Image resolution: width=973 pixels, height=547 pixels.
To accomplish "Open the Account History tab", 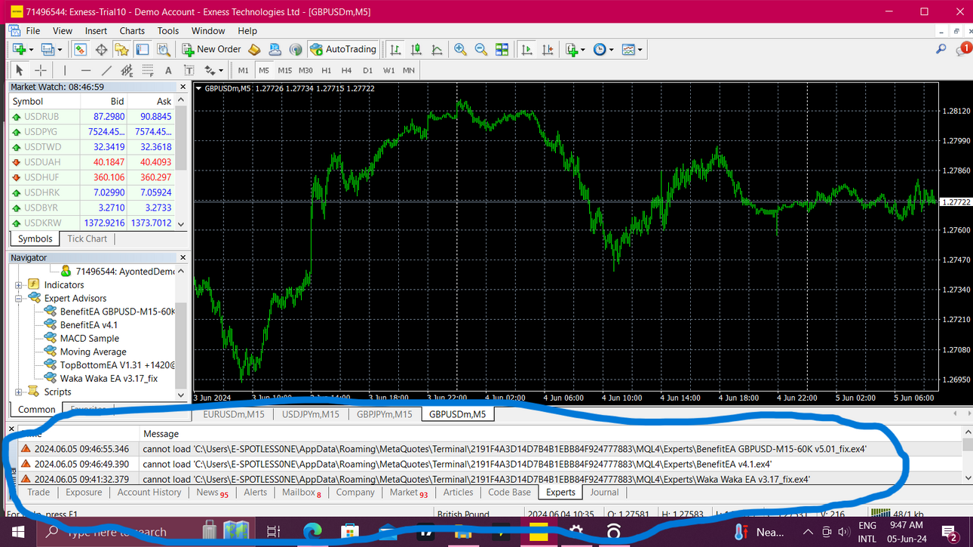I will point(149,492).
